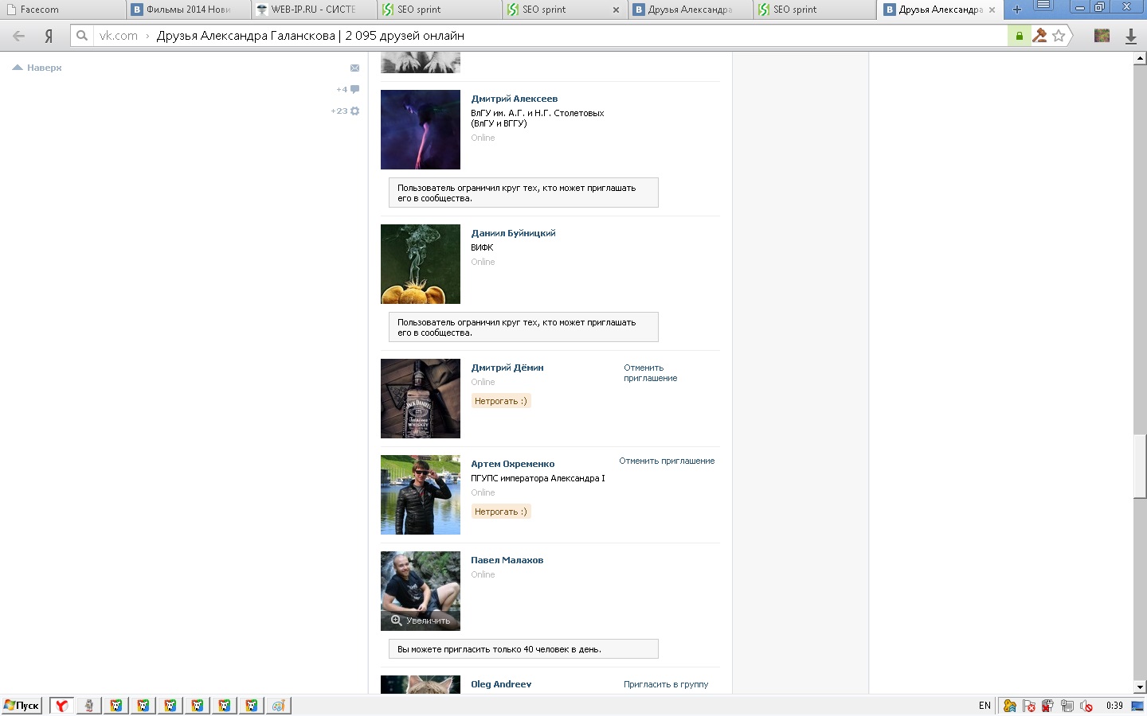1147x716 pixels.
Task: Click Нетрогать :) label under Артем Охременко
Action: tap(501, 512)
